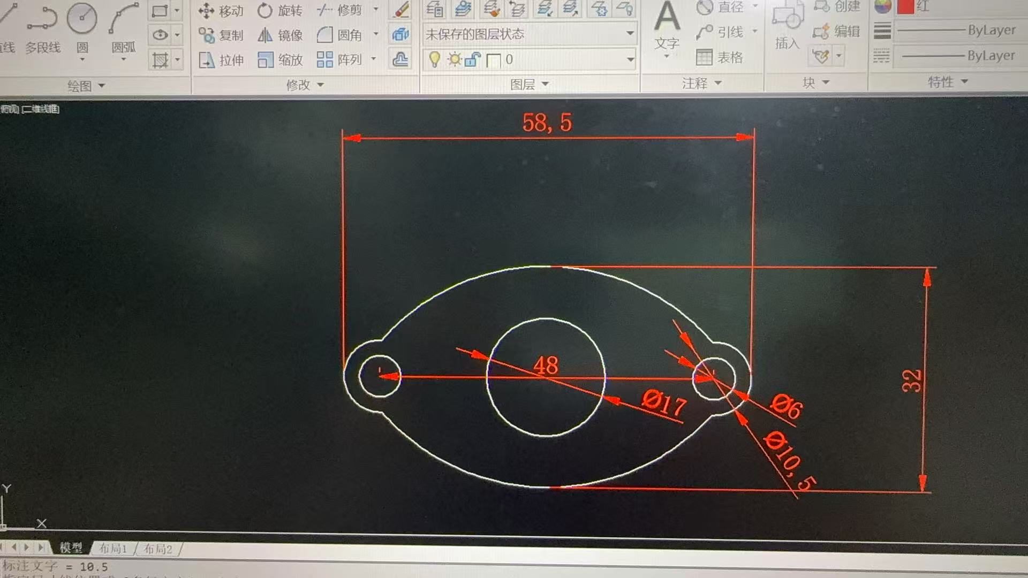The height and width of the screenshot is (578, 1028).
Task: Toggle layer freeze sun icon
Action: pos(454,59)
